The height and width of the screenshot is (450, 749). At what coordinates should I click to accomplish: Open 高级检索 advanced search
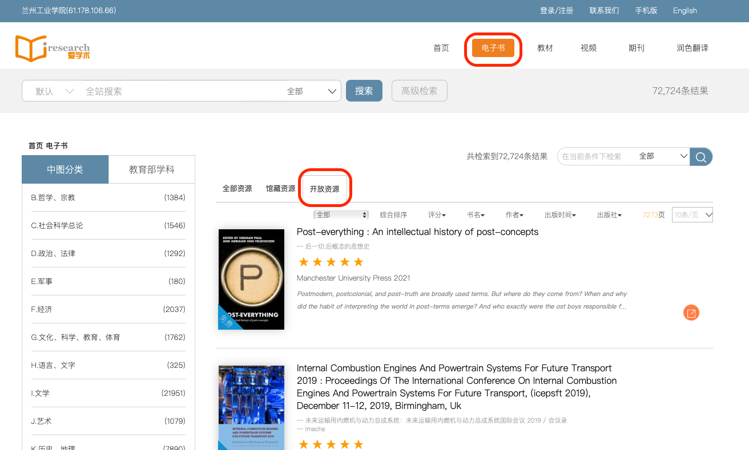(x=419, y=91)
